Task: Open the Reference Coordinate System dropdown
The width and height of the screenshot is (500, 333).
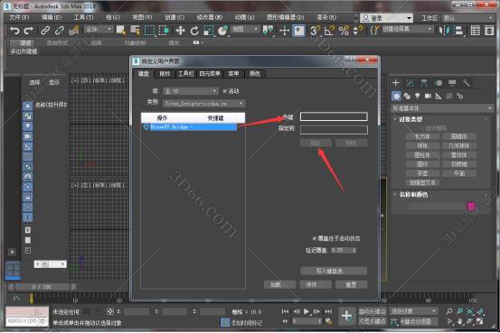Action: pos(245,29)
